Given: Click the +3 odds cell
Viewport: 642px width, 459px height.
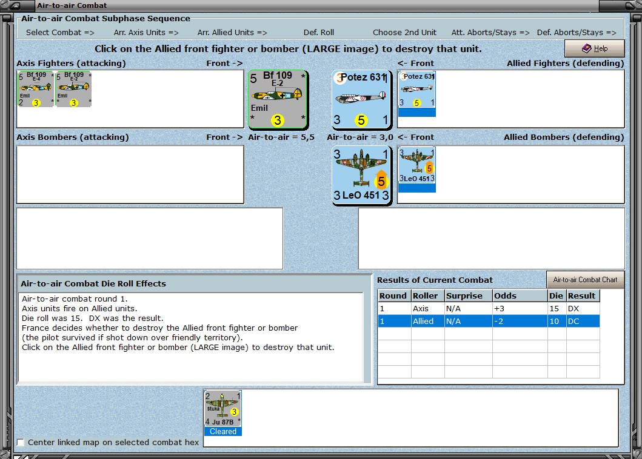Looking at the screenshot, I should click(x=520, y=308).
